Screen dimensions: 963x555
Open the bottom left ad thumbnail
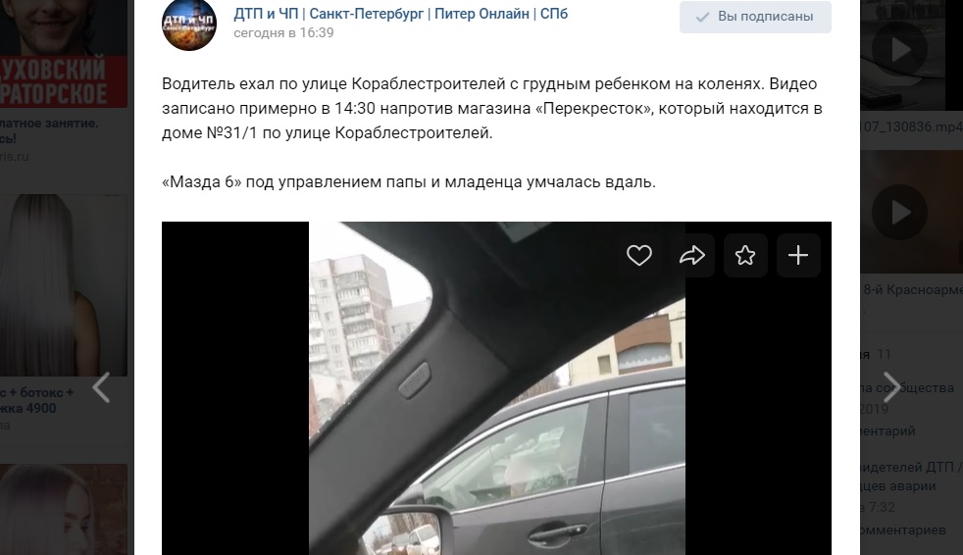click(x=64, y=510)
